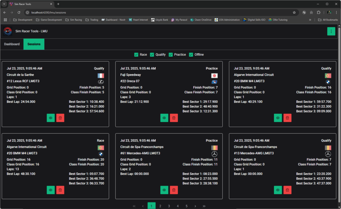Open the tab search dropdown arrow
The image size is (341, 209).
[4, 4]
